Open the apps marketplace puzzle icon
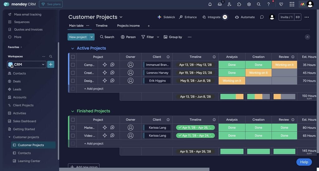The width and height of the screenshot is (319, 171). 239,4
